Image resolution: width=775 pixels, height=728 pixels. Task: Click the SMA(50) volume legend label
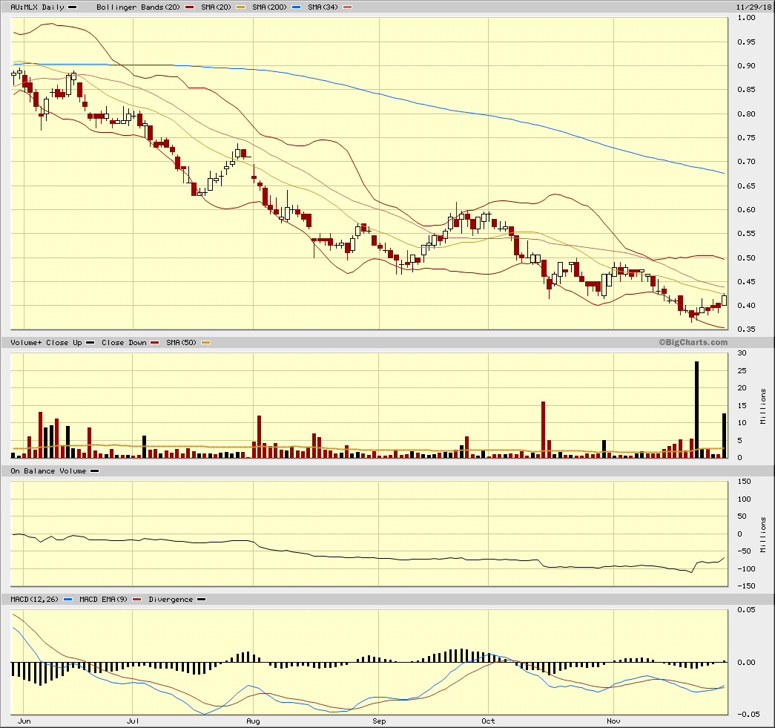[x=181, y=343]
